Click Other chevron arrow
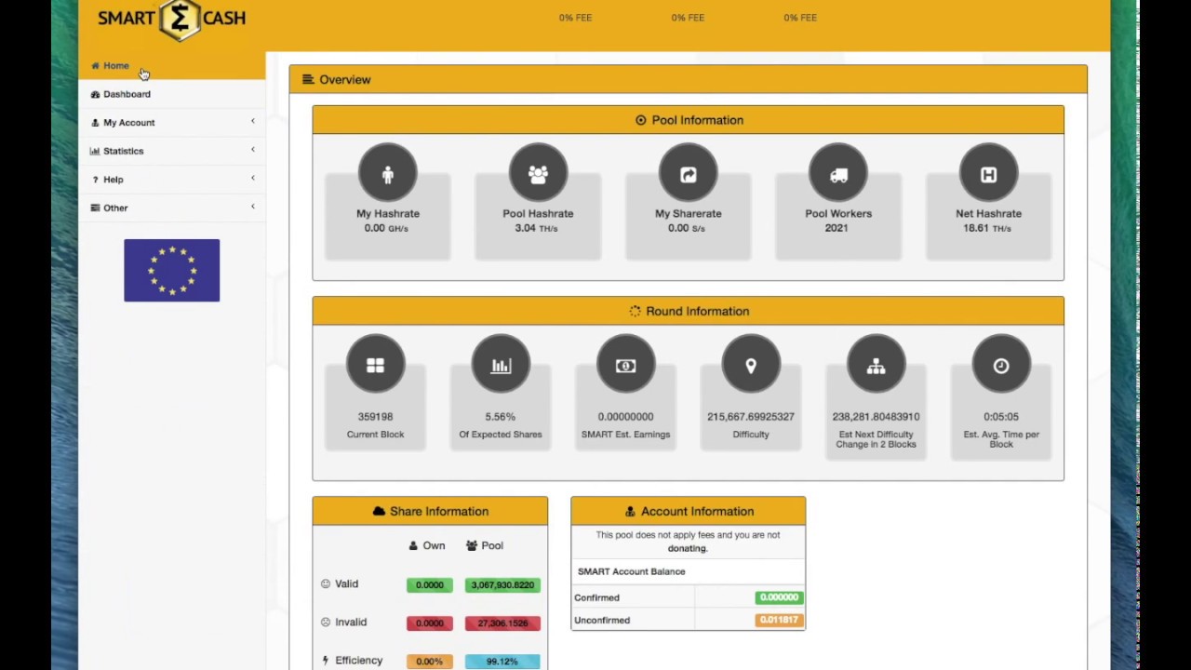This screenshot has height=670, width=1191. (x=252, y=207)
